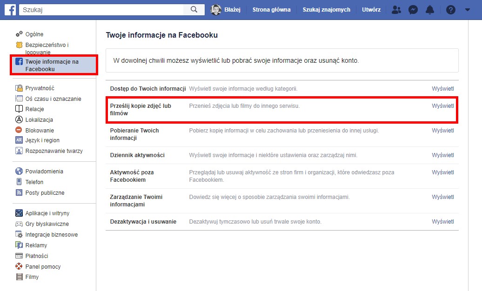Click the Facebook logo icon
The image size is (482, 291).
point(10,10)
